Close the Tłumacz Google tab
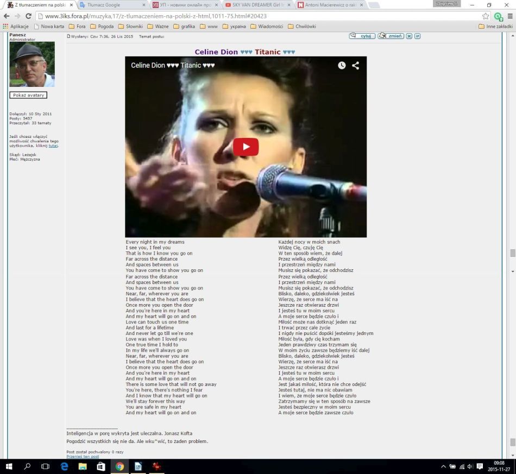This screenshot has height=474, width=516. [144, 5]
